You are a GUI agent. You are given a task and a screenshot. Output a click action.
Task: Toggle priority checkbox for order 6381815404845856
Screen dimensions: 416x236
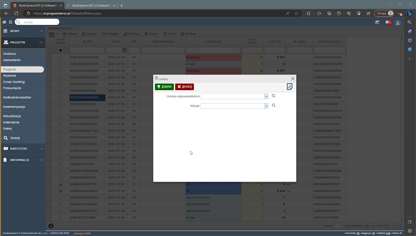pos(60,191)
